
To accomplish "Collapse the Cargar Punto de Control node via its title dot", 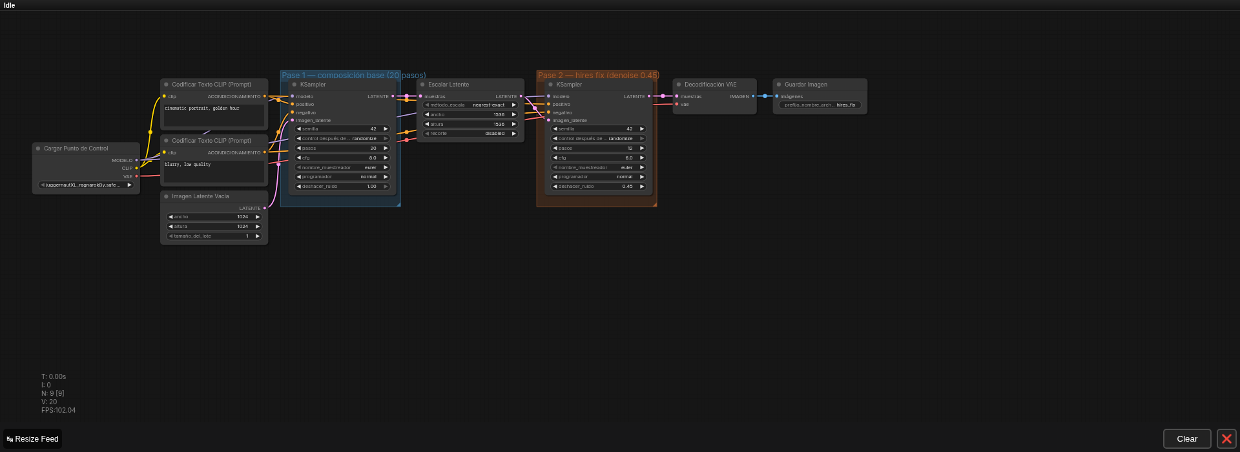I will click(x=38, y=149).
